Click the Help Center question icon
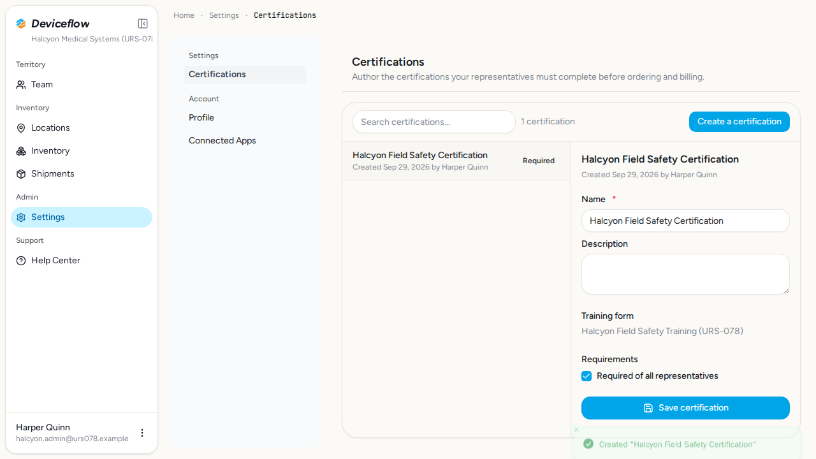 (x=21, y=261)
